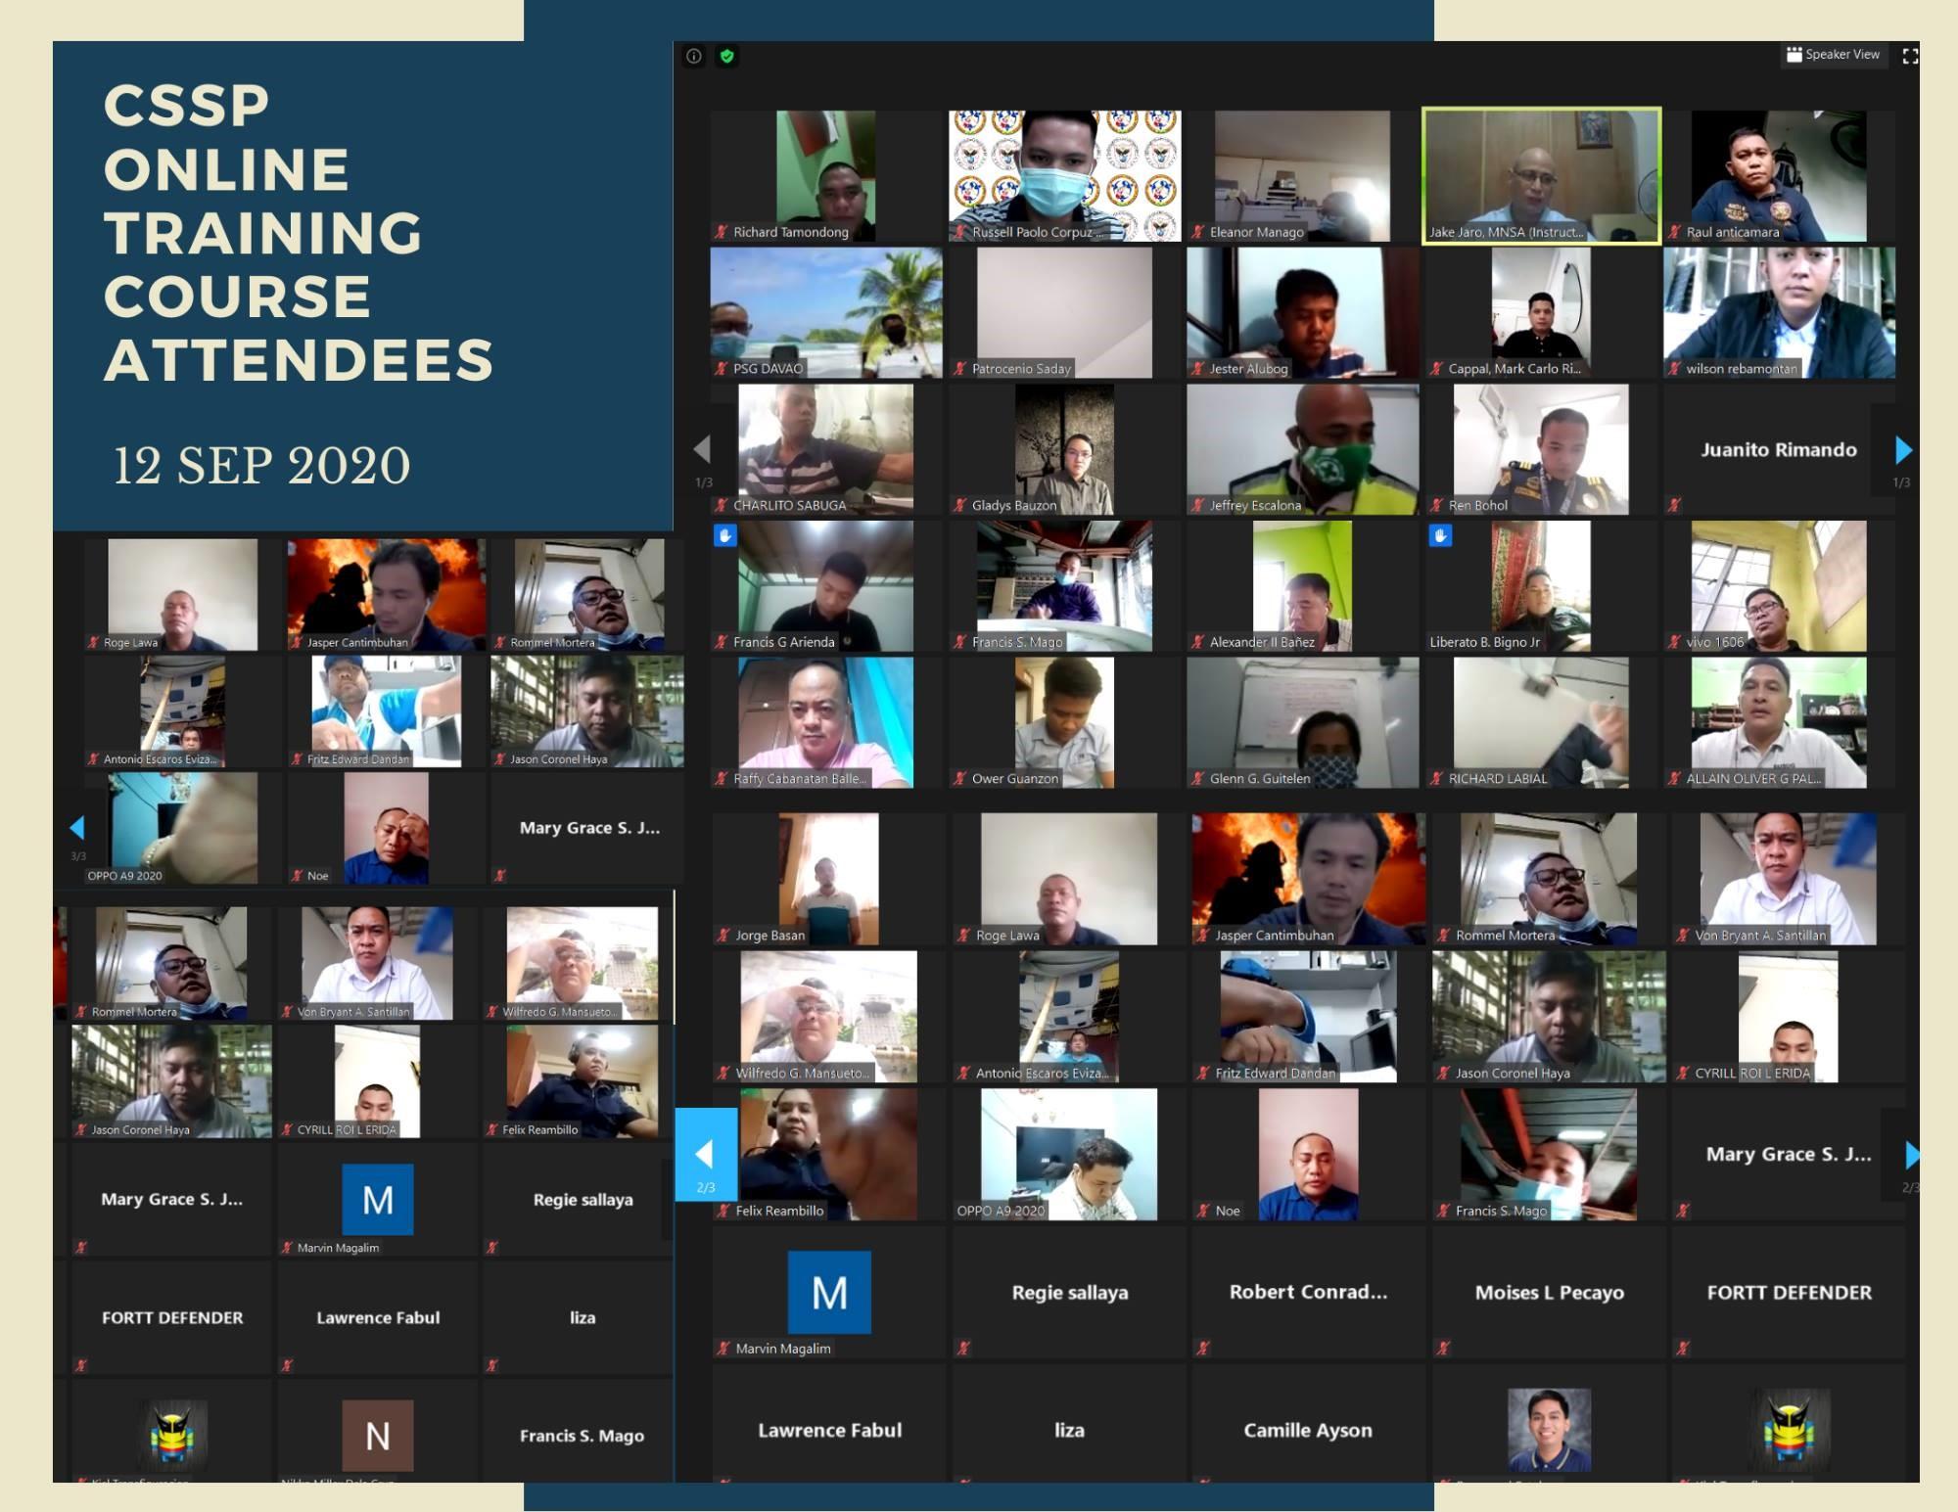Viewport: 1958px width, 1512px height.
Task: Click raised hand icon on Liberato B. Bigno Jr
Action: 1440,535
